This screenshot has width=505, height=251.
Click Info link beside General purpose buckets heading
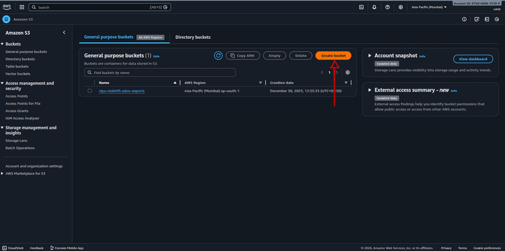(156, 56)
